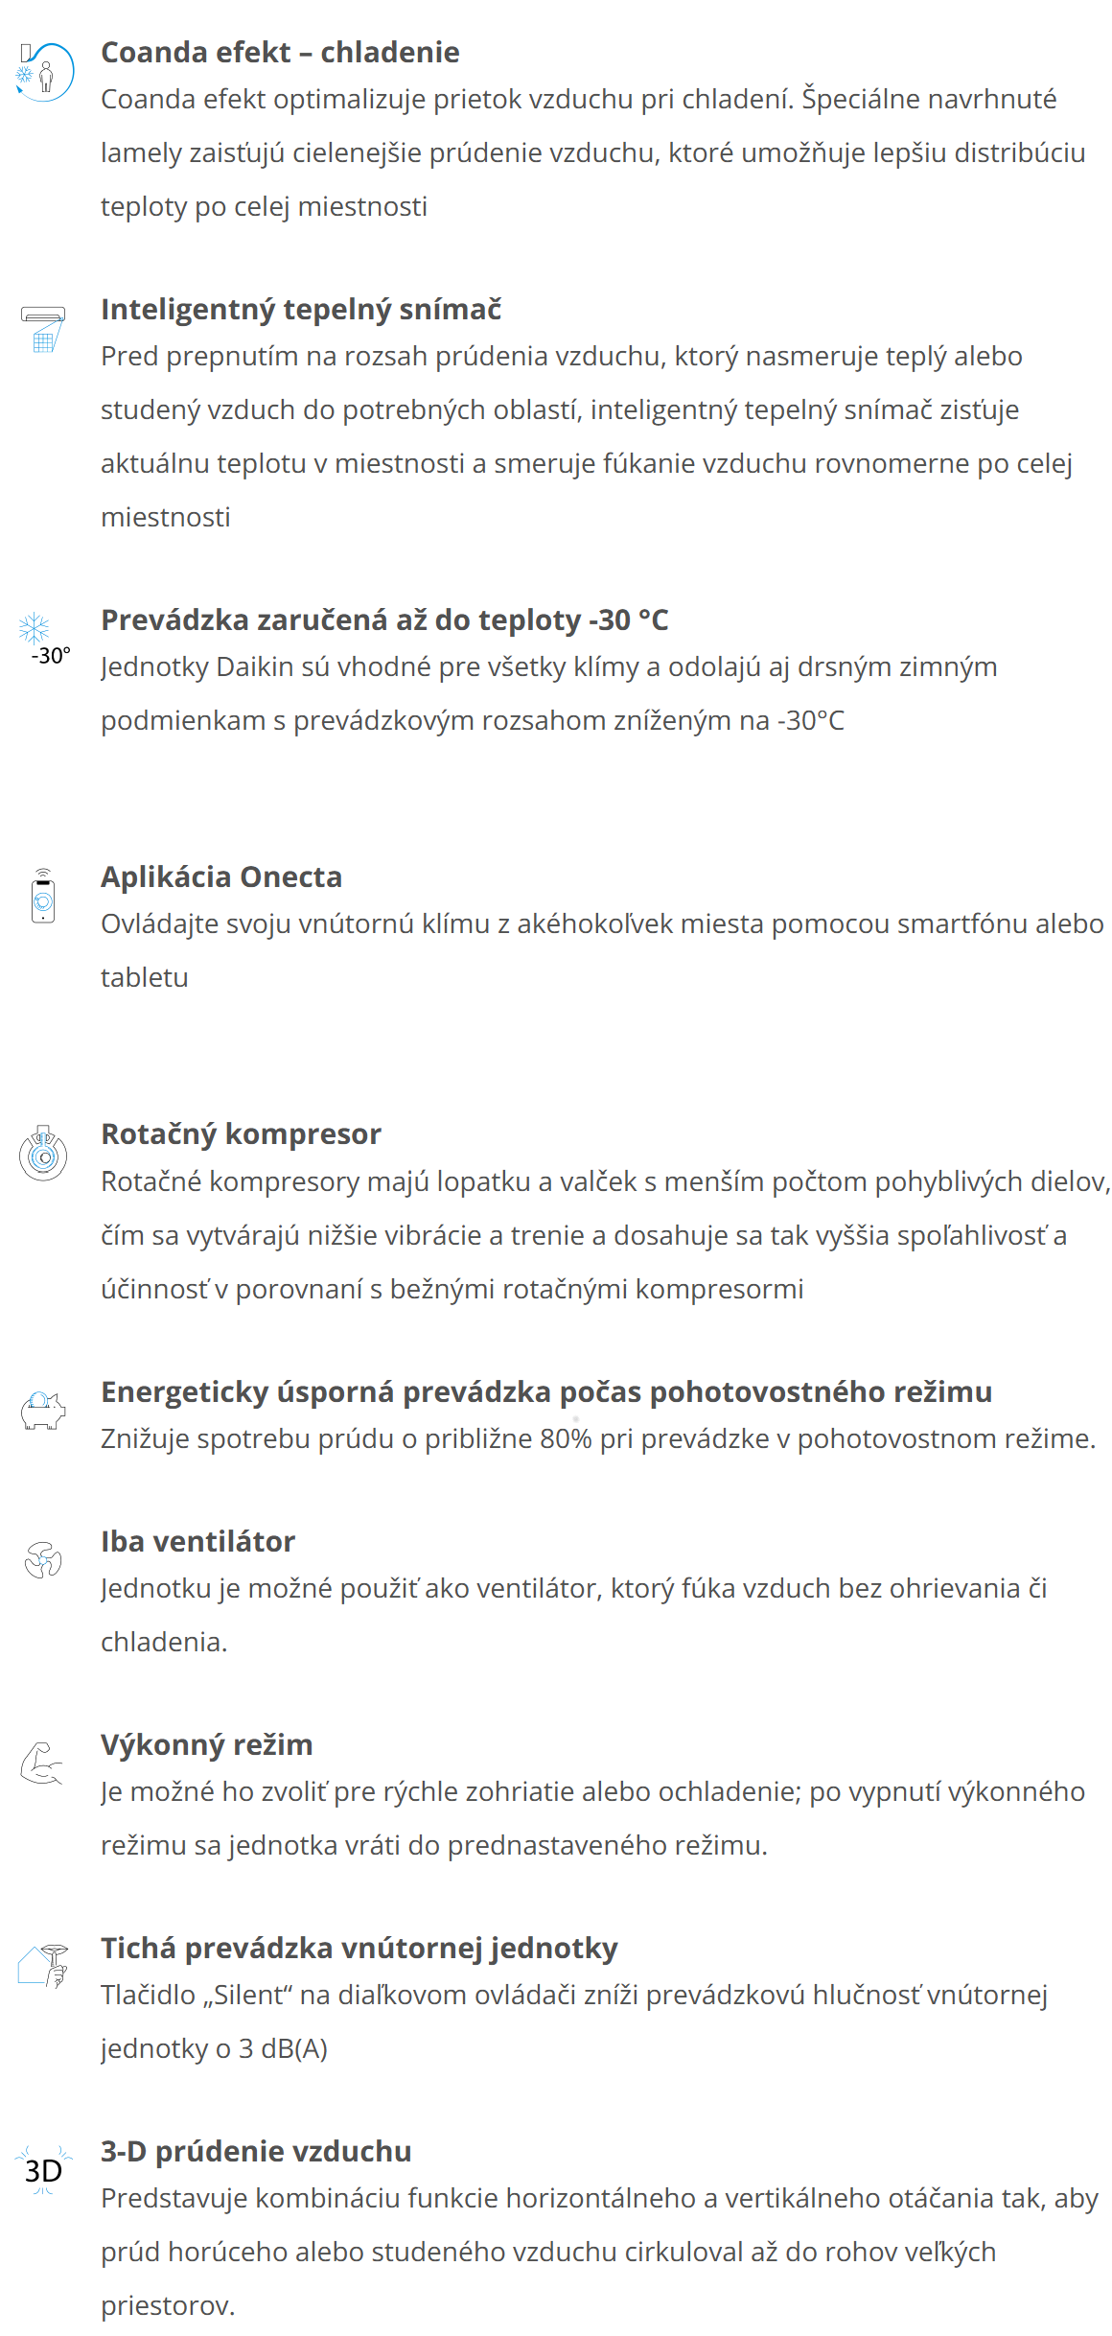Click the piggy bank energy-saving icon

pyautogui.click(x=43, y=1411)
